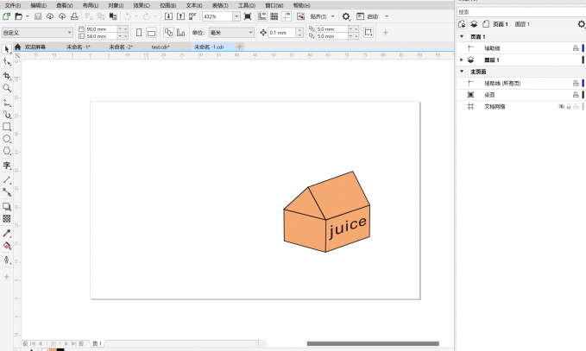Collapse the 主页面 section
586x351 pixels.
coord(462,72)
